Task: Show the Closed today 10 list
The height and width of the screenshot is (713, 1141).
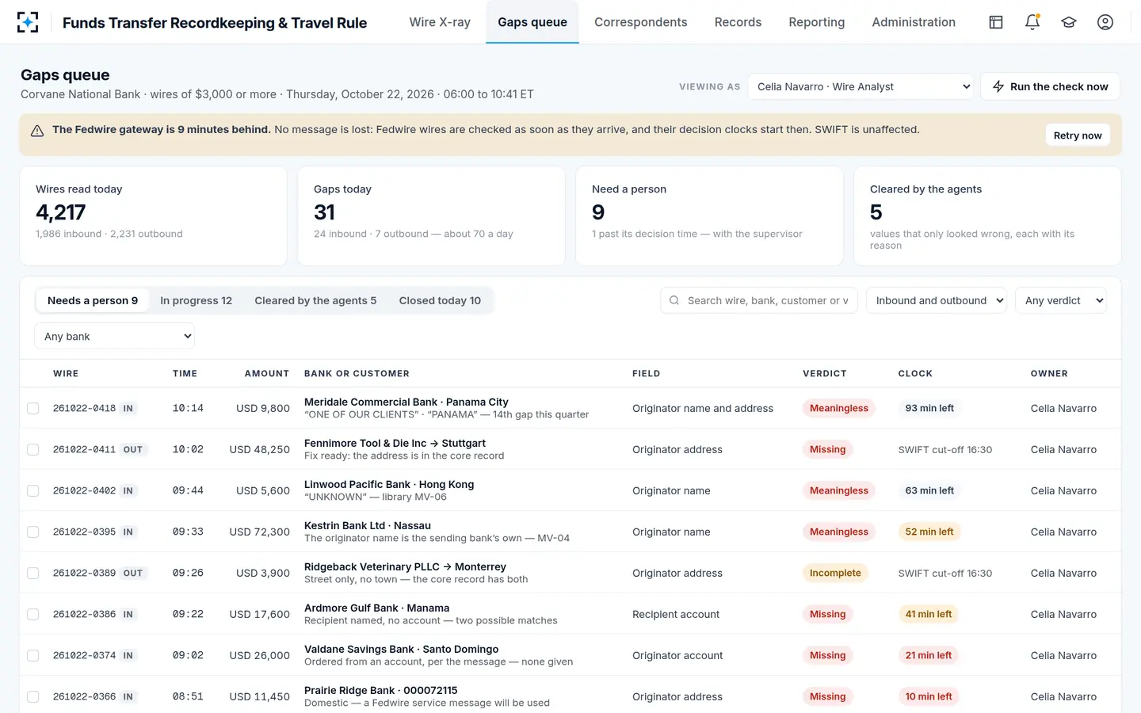Action: tap(440, 300)
